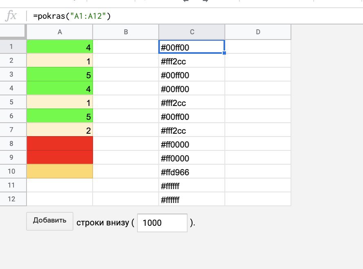Click orange cell A10

[60, 172]
